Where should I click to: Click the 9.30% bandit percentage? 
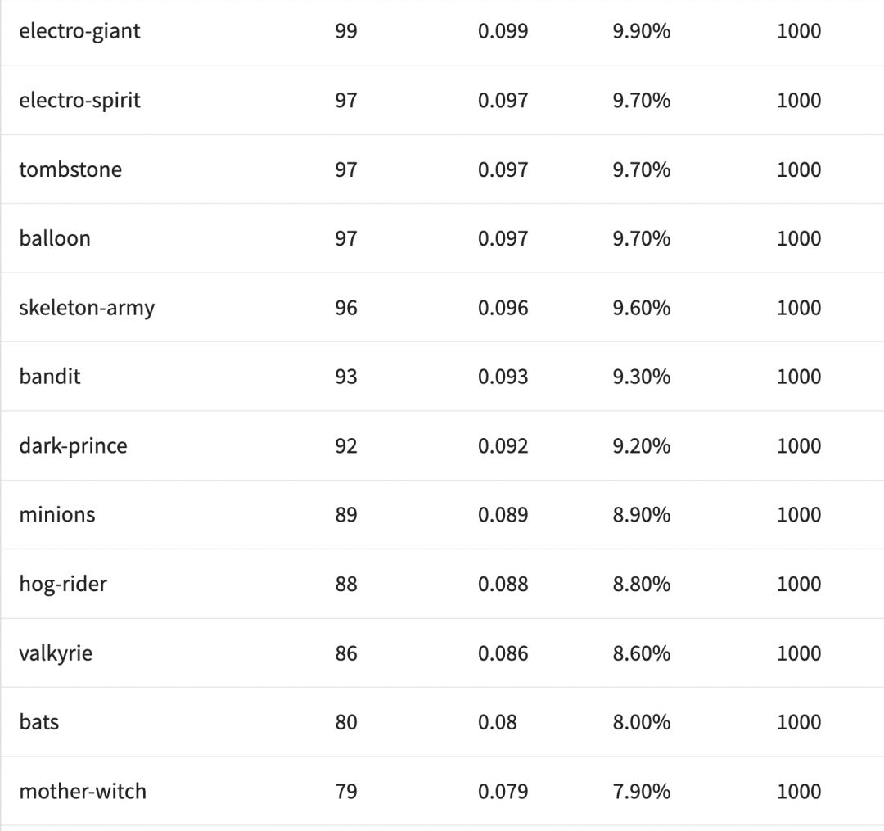point(641,377)
